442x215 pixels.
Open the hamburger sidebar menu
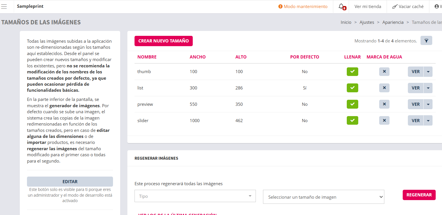coord(4,7)
